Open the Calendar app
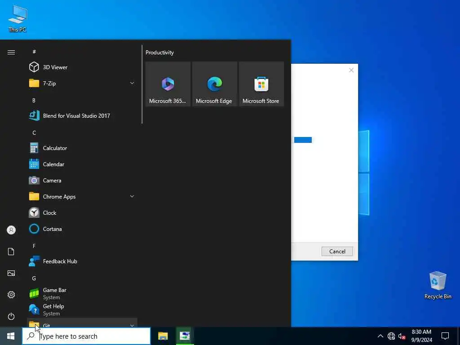Image resolution: width=460 pixels, height=345 pixels. coord(82,164)
